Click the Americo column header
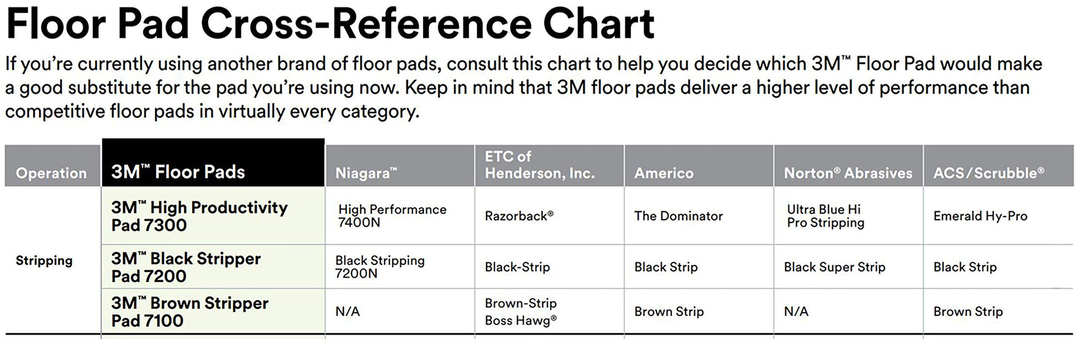The image size is (1082, 343). click(664, 173)
